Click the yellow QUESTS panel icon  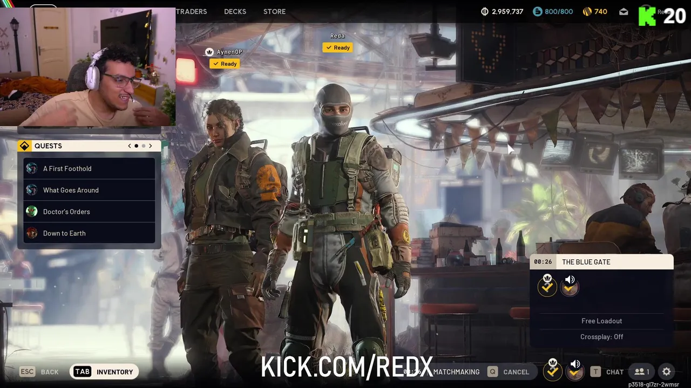(24, 146)
